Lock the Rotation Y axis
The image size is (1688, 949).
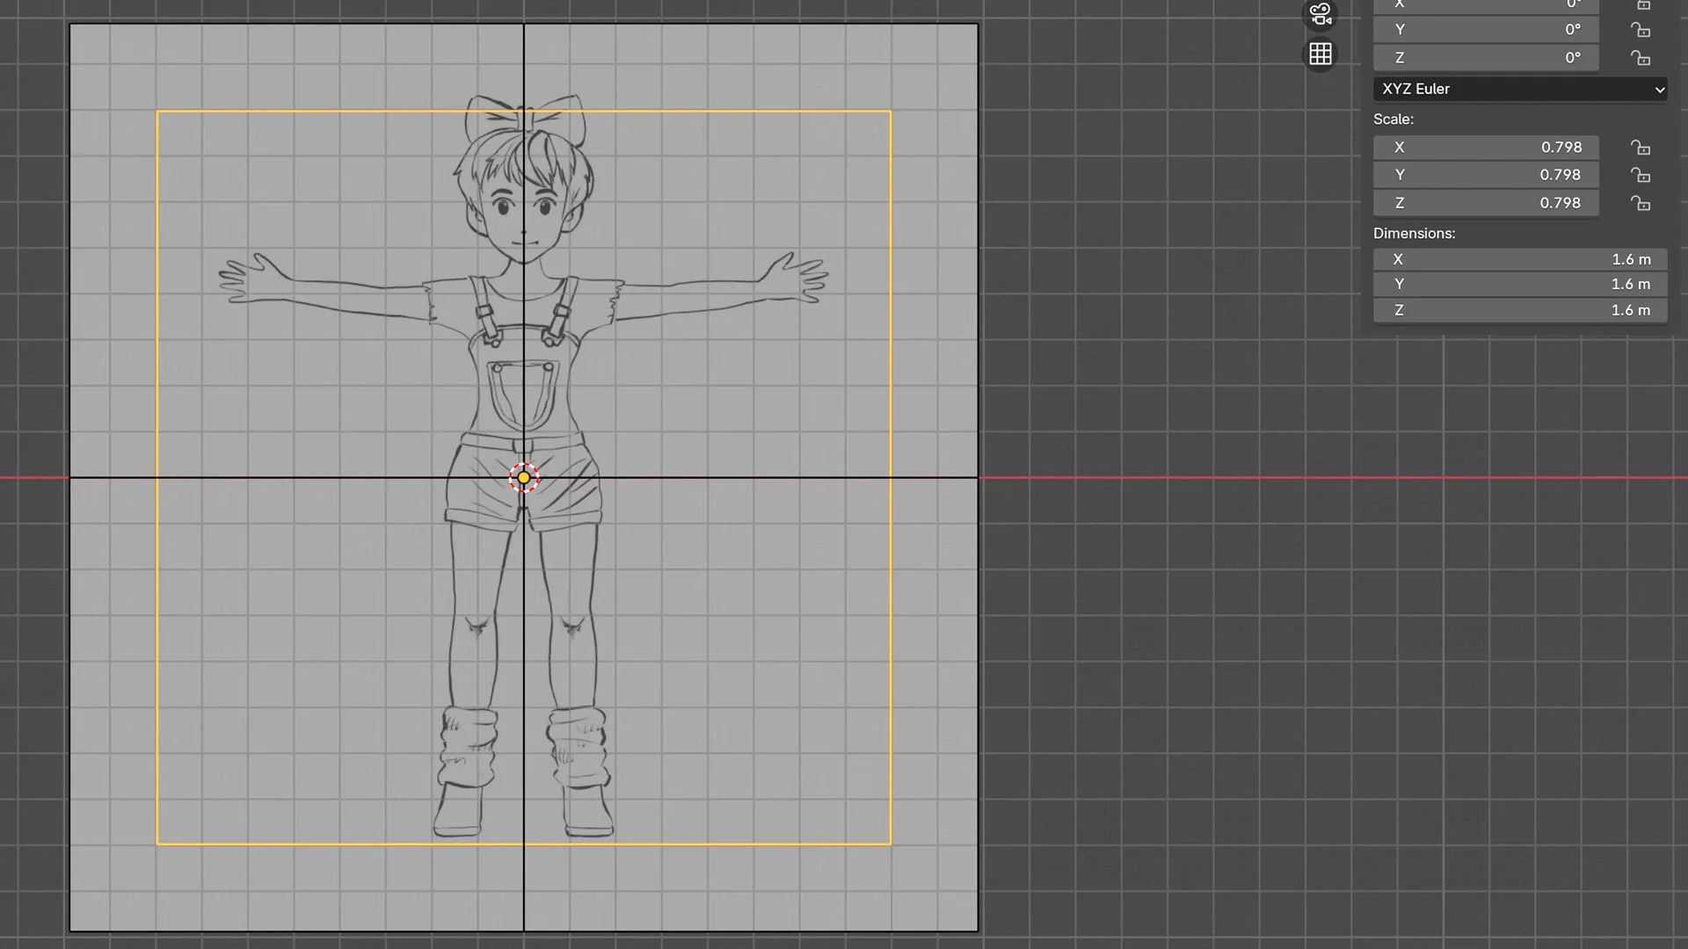[x=1640, y=30]
